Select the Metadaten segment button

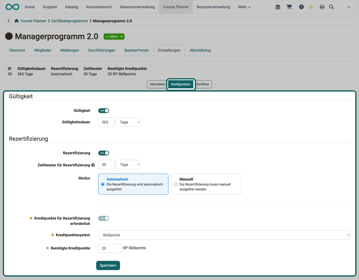tap(158, 84)
